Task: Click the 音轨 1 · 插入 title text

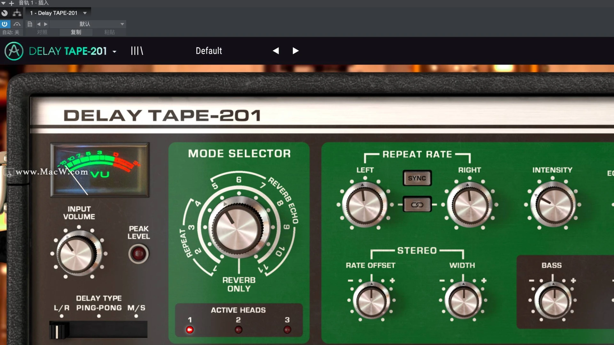Action: pyautogui.click(x=34, y=3)
